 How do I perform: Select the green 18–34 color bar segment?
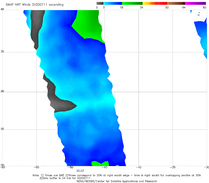tap(132, 3)
